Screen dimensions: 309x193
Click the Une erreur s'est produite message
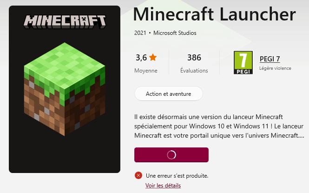click(x=177, y=176)
